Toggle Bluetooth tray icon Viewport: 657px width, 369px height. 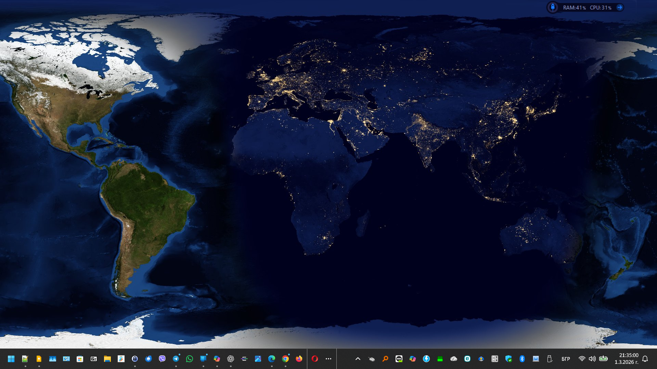[522, 359]
